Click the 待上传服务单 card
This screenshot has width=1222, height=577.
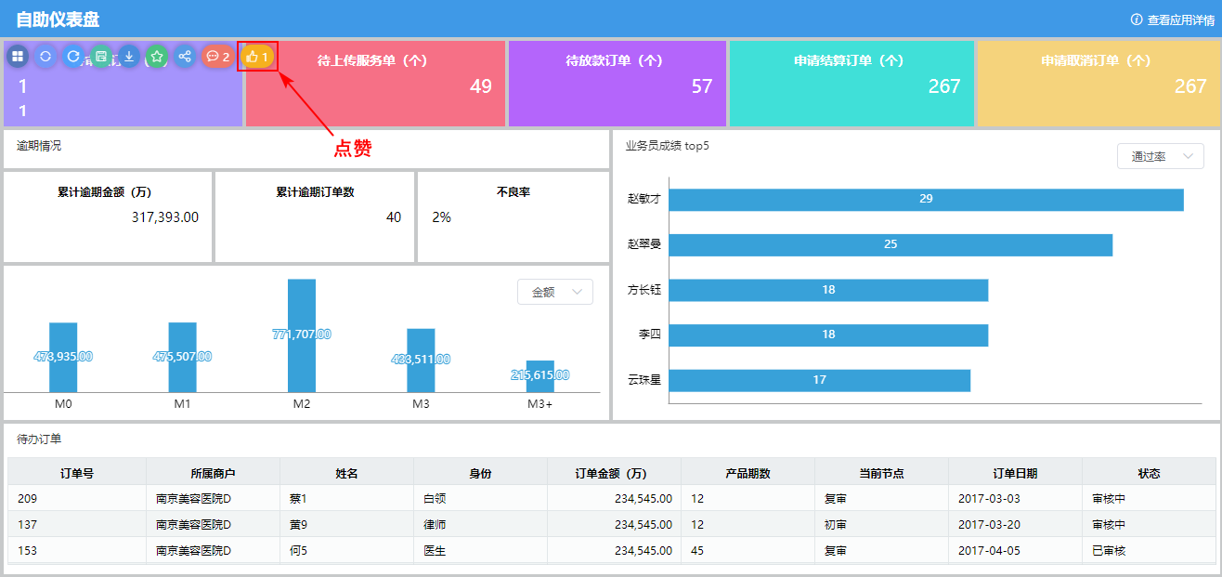pyautogui.click(x=375, y=83)
